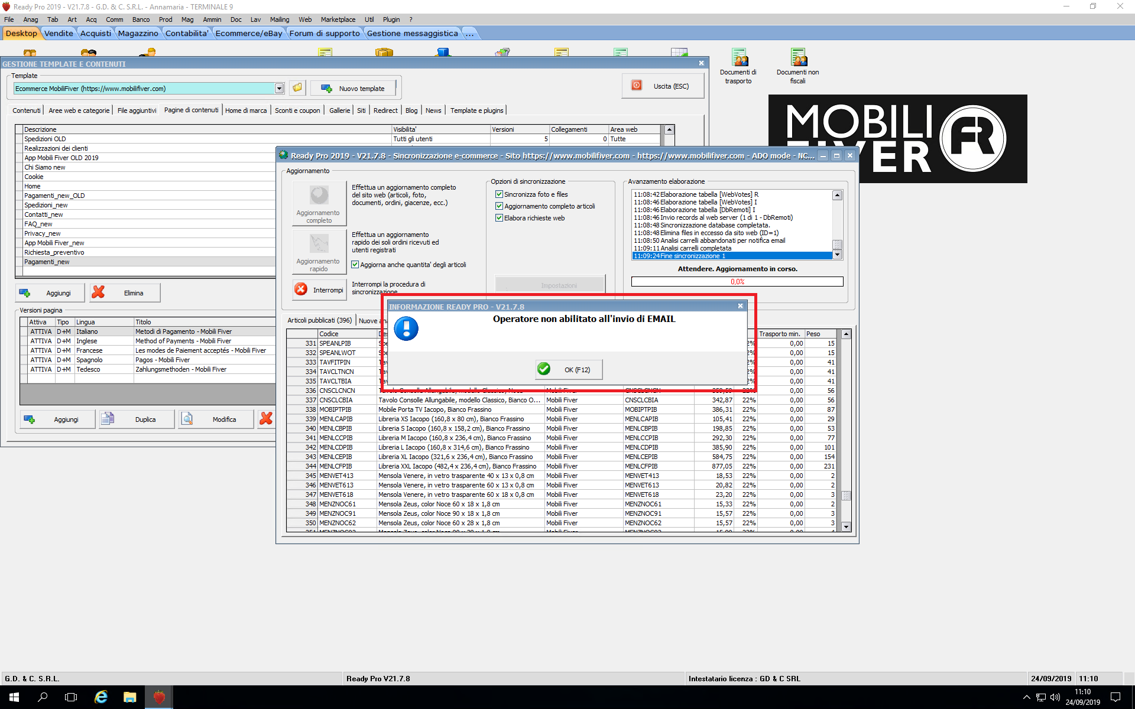Click Impostazioni button in sync window
The width and height of the screenshot is (1135, 709).
[x=550, y=285]
